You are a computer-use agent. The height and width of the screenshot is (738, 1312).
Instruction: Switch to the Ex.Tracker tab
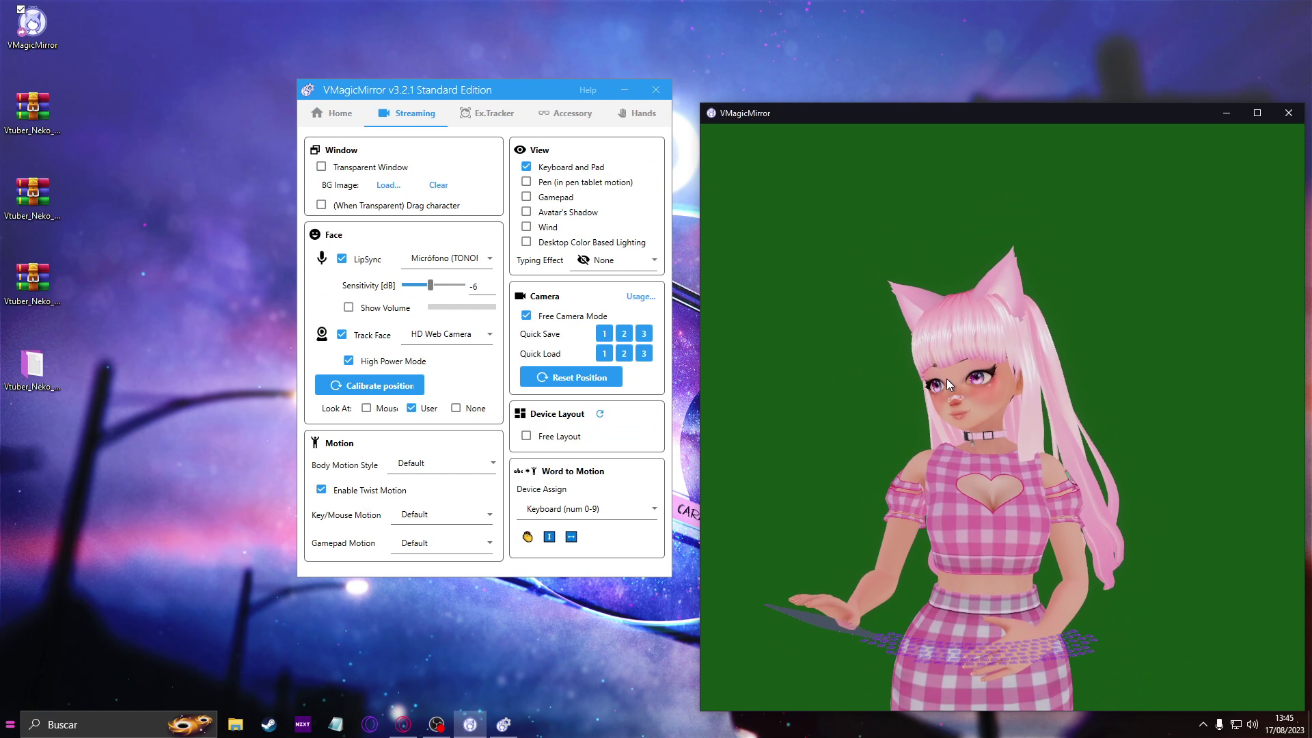click(x=487, y=113)
